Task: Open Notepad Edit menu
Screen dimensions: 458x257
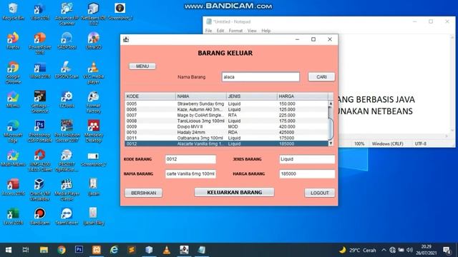Action: (x=220, y=31)
